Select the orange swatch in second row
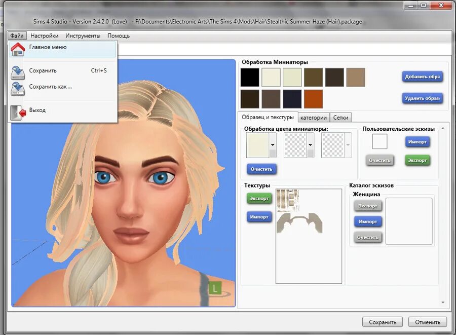This screenshot has height=335, width=456. tap(314, 99)
